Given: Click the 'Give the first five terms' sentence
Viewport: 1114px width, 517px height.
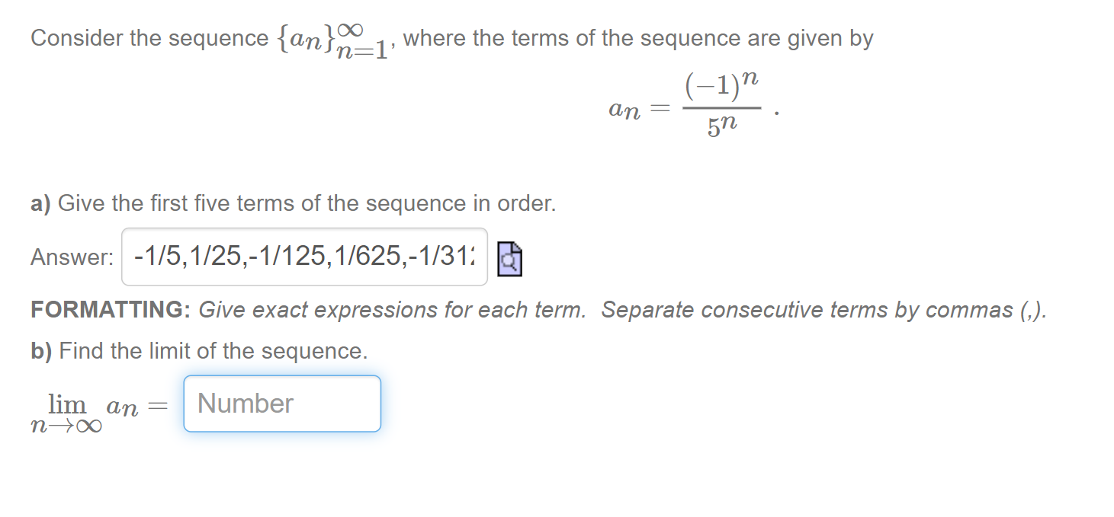Looking at the screenshot, I should pos(307,204).
